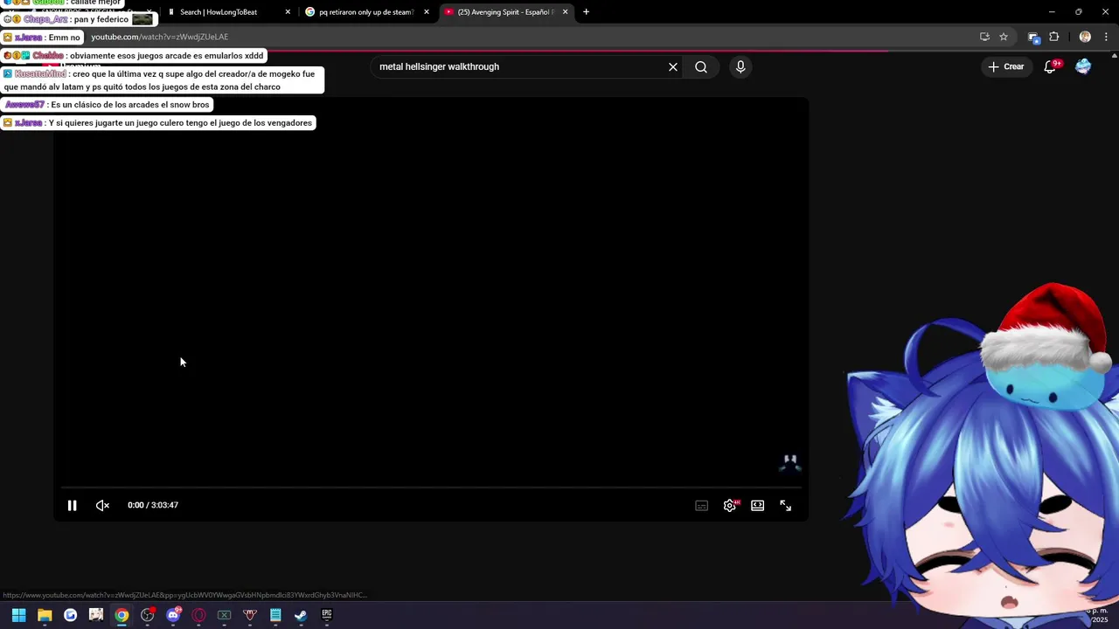Open a new browser tab

point(586,12)
